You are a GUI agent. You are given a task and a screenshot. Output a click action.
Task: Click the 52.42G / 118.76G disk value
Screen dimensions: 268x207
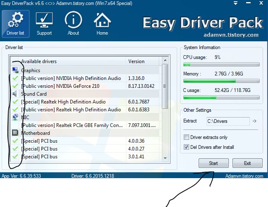[x=232, y=90]
